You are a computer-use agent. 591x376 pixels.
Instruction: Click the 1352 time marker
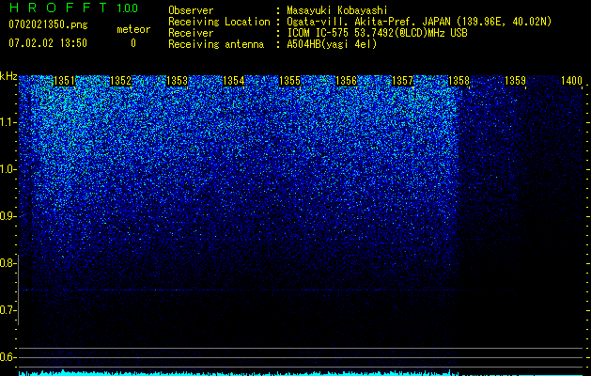click(x=120, y=81)
